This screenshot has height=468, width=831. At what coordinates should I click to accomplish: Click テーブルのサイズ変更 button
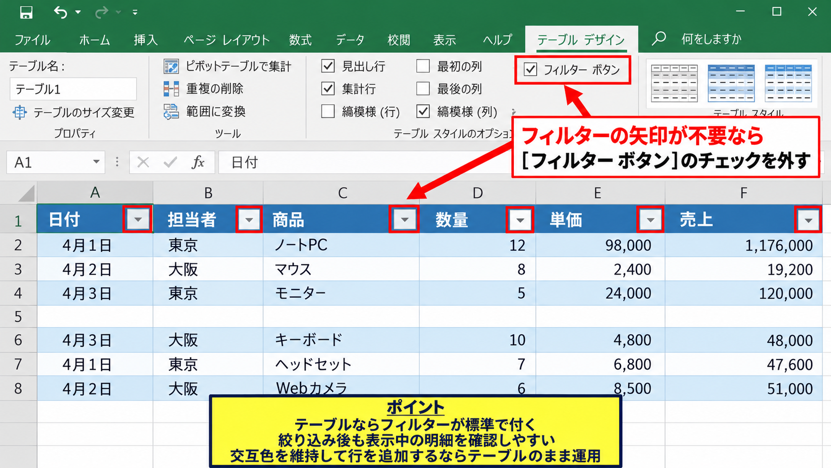[74, 112]
